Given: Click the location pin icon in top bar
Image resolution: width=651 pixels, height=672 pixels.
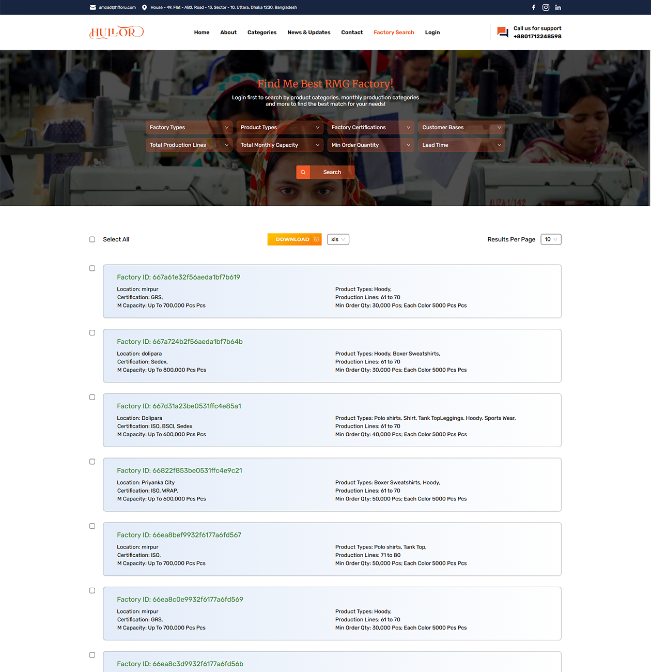Looking at the screenshot, I should [x=144, y=7].
